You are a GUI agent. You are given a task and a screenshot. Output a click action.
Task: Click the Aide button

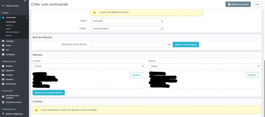(257, 4)
